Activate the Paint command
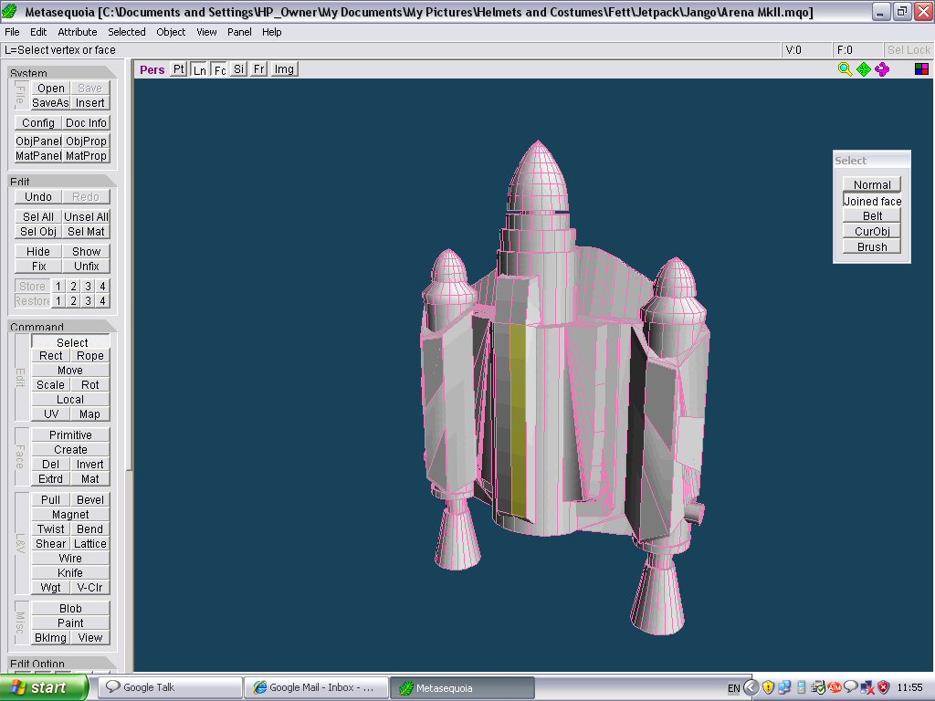The width and height of the screenshot is (935, 701). tap(70, 623)
